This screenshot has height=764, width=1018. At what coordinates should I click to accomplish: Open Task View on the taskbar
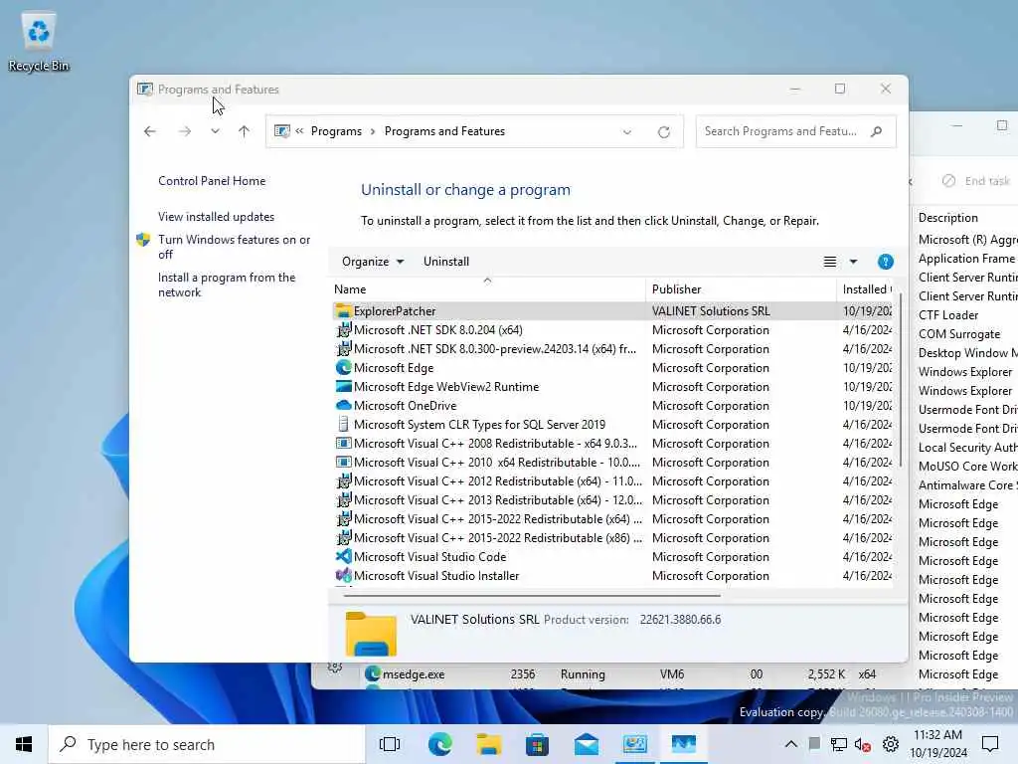pos(390,744)
